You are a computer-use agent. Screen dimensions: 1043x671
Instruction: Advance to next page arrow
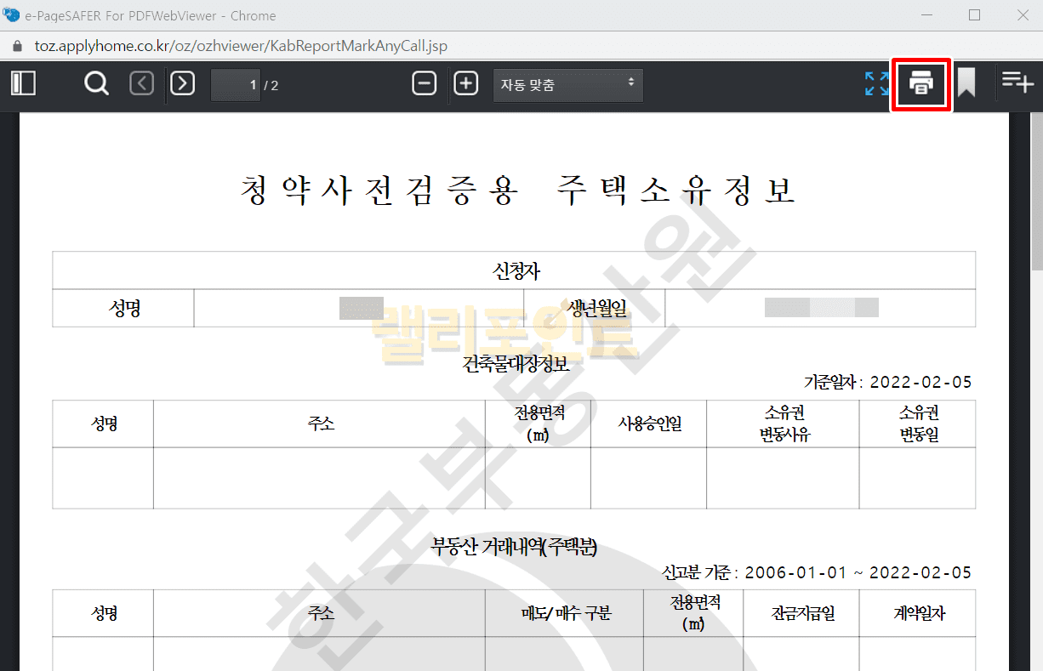(182, 83)
